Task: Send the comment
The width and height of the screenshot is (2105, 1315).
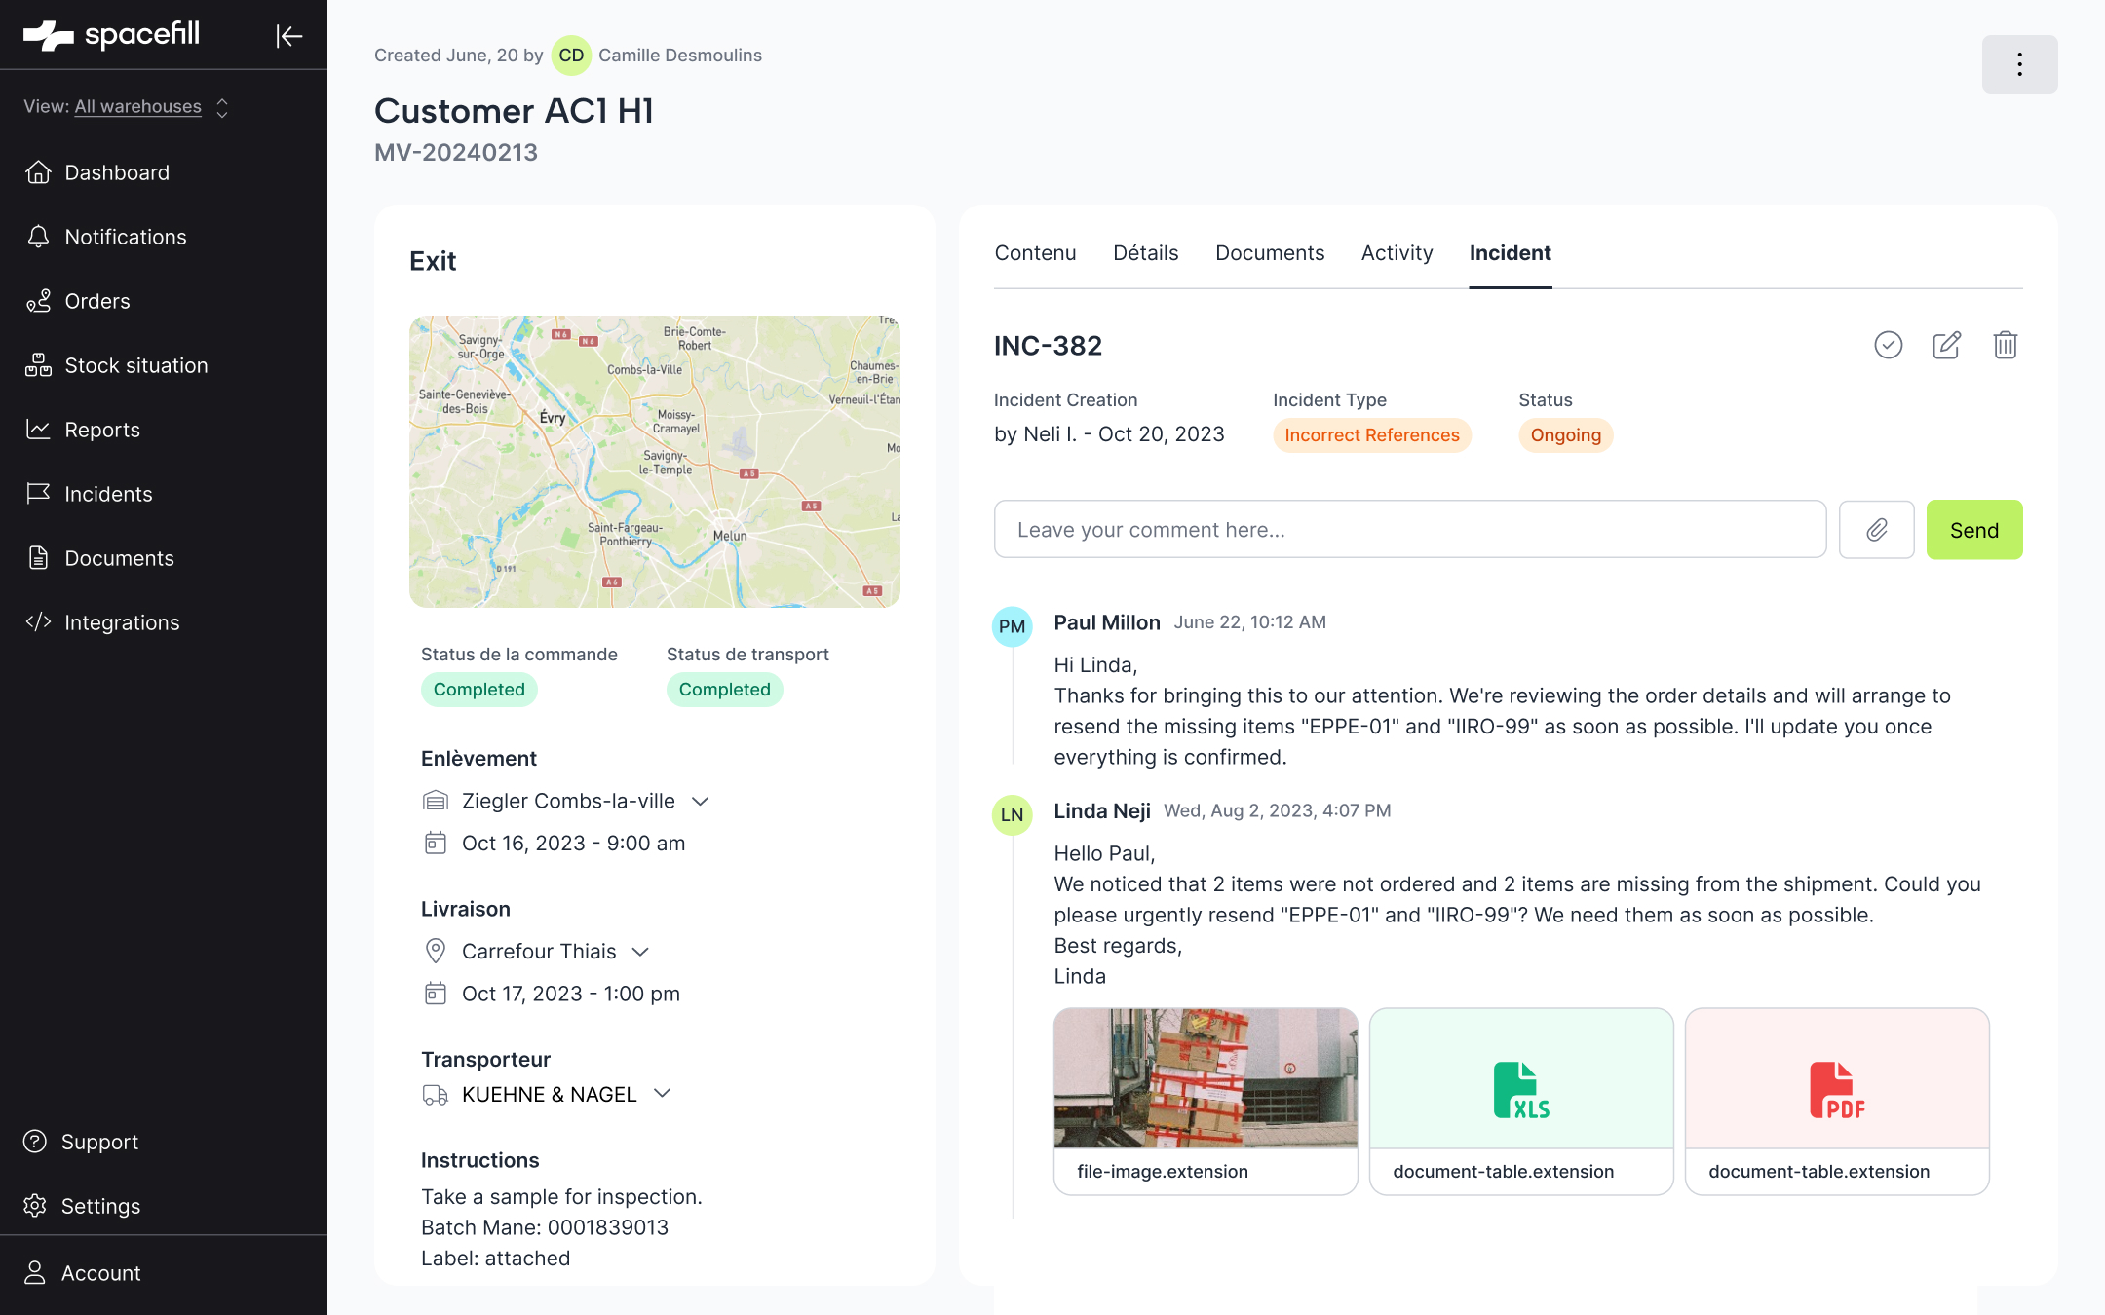Action: (1974, 530)
